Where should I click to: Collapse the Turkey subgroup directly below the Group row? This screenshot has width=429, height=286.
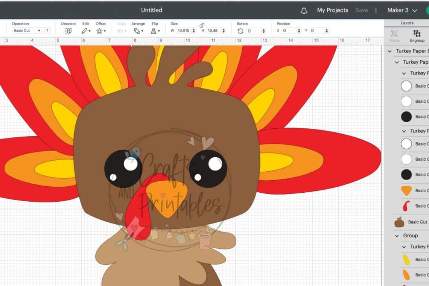[x=404, y=247]
